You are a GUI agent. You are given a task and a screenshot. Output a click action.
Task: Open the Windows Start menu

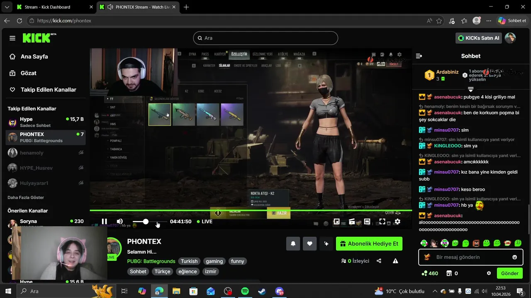pyautogui.click(x=8, y=291)
